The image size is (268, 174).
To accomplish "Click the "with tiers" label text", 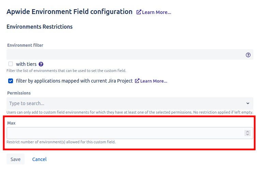I will tap(26, 64).
